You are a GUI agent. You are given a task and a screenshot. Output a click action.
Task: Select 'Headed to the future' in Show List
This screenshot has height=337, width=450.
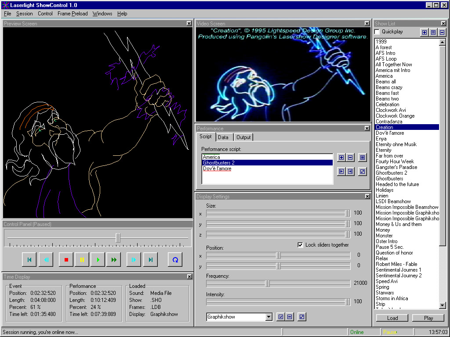[x=407, y=184]
